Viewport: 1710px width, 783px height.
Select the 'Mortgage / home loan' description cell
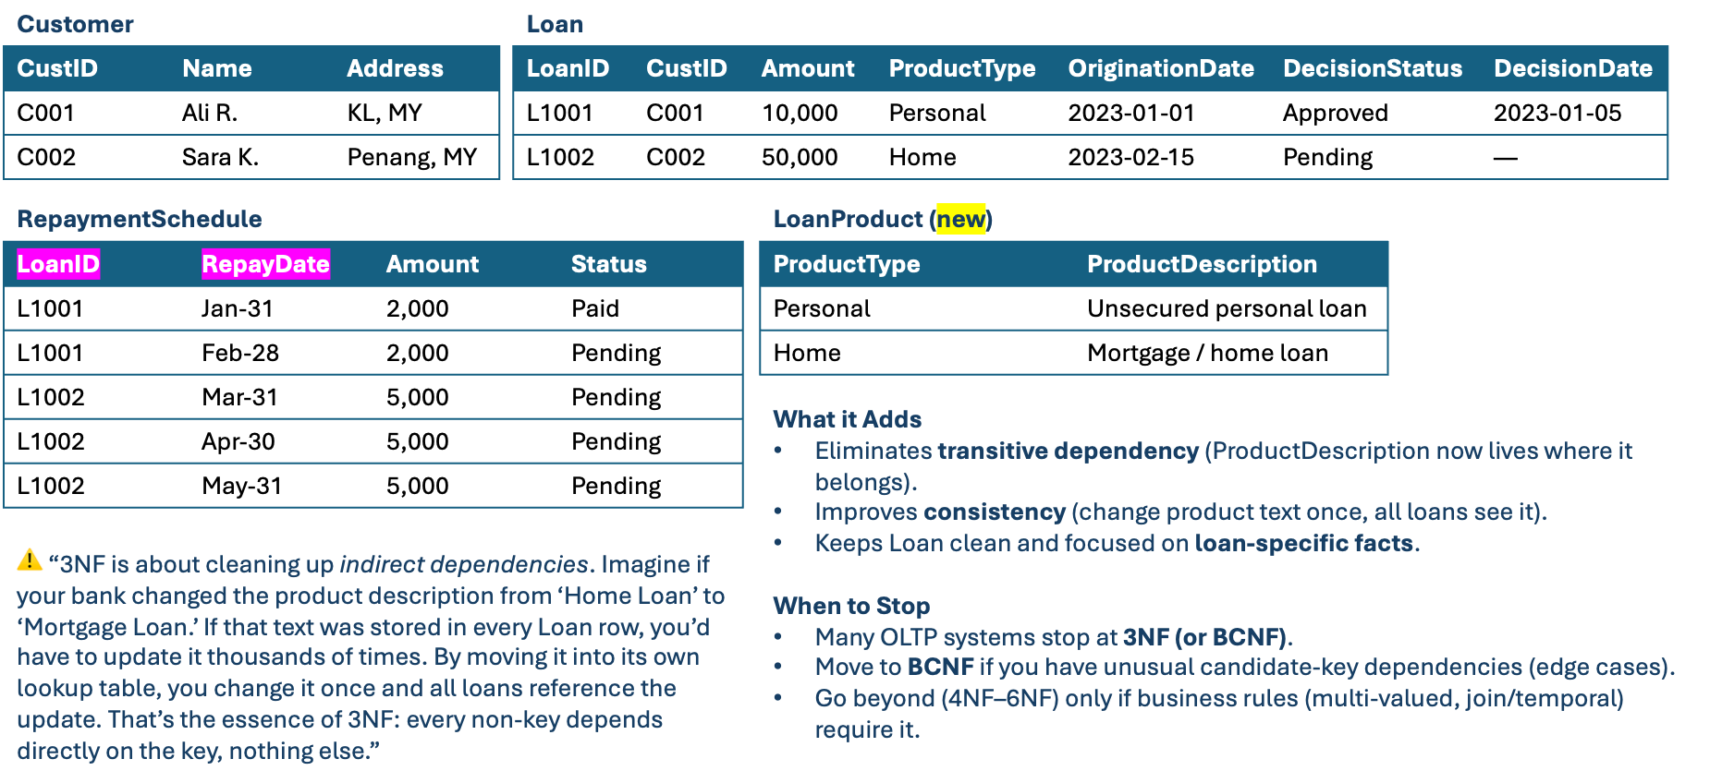(1207, 354)
